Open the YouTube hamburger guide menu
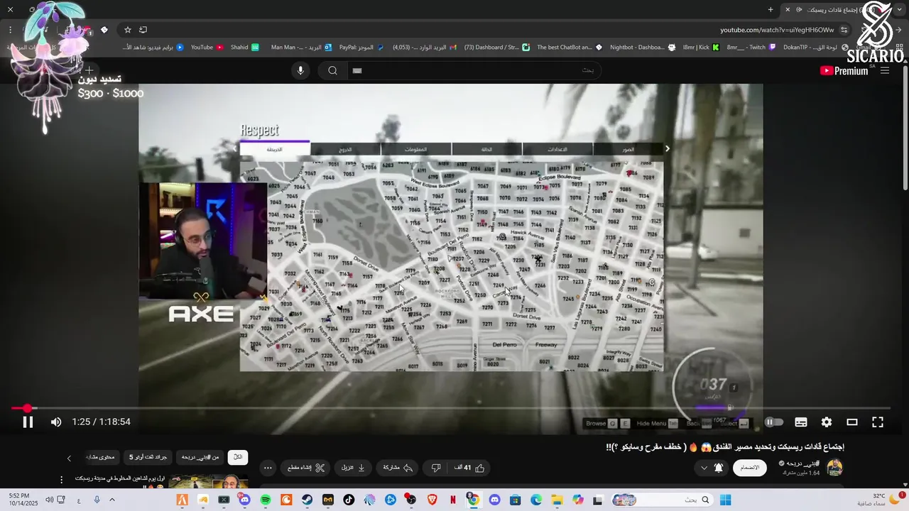Viewport: 909px width, 511px height. click(885, 70)
